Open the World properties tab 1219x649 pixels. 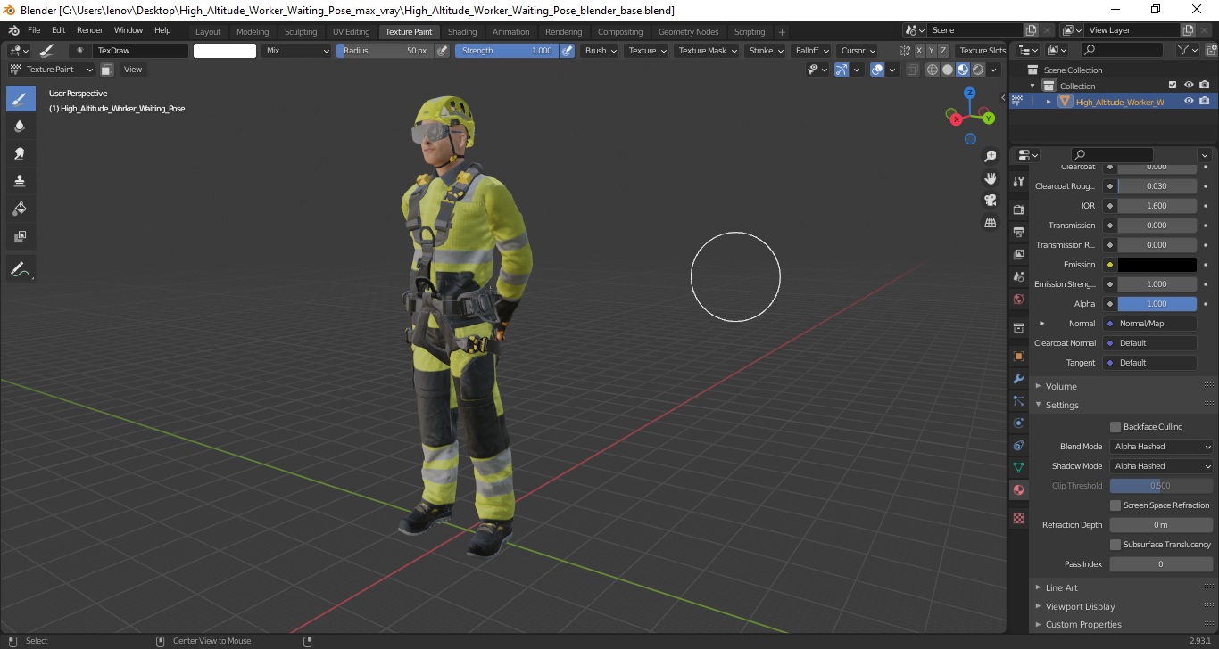[x=1018, y=299]
